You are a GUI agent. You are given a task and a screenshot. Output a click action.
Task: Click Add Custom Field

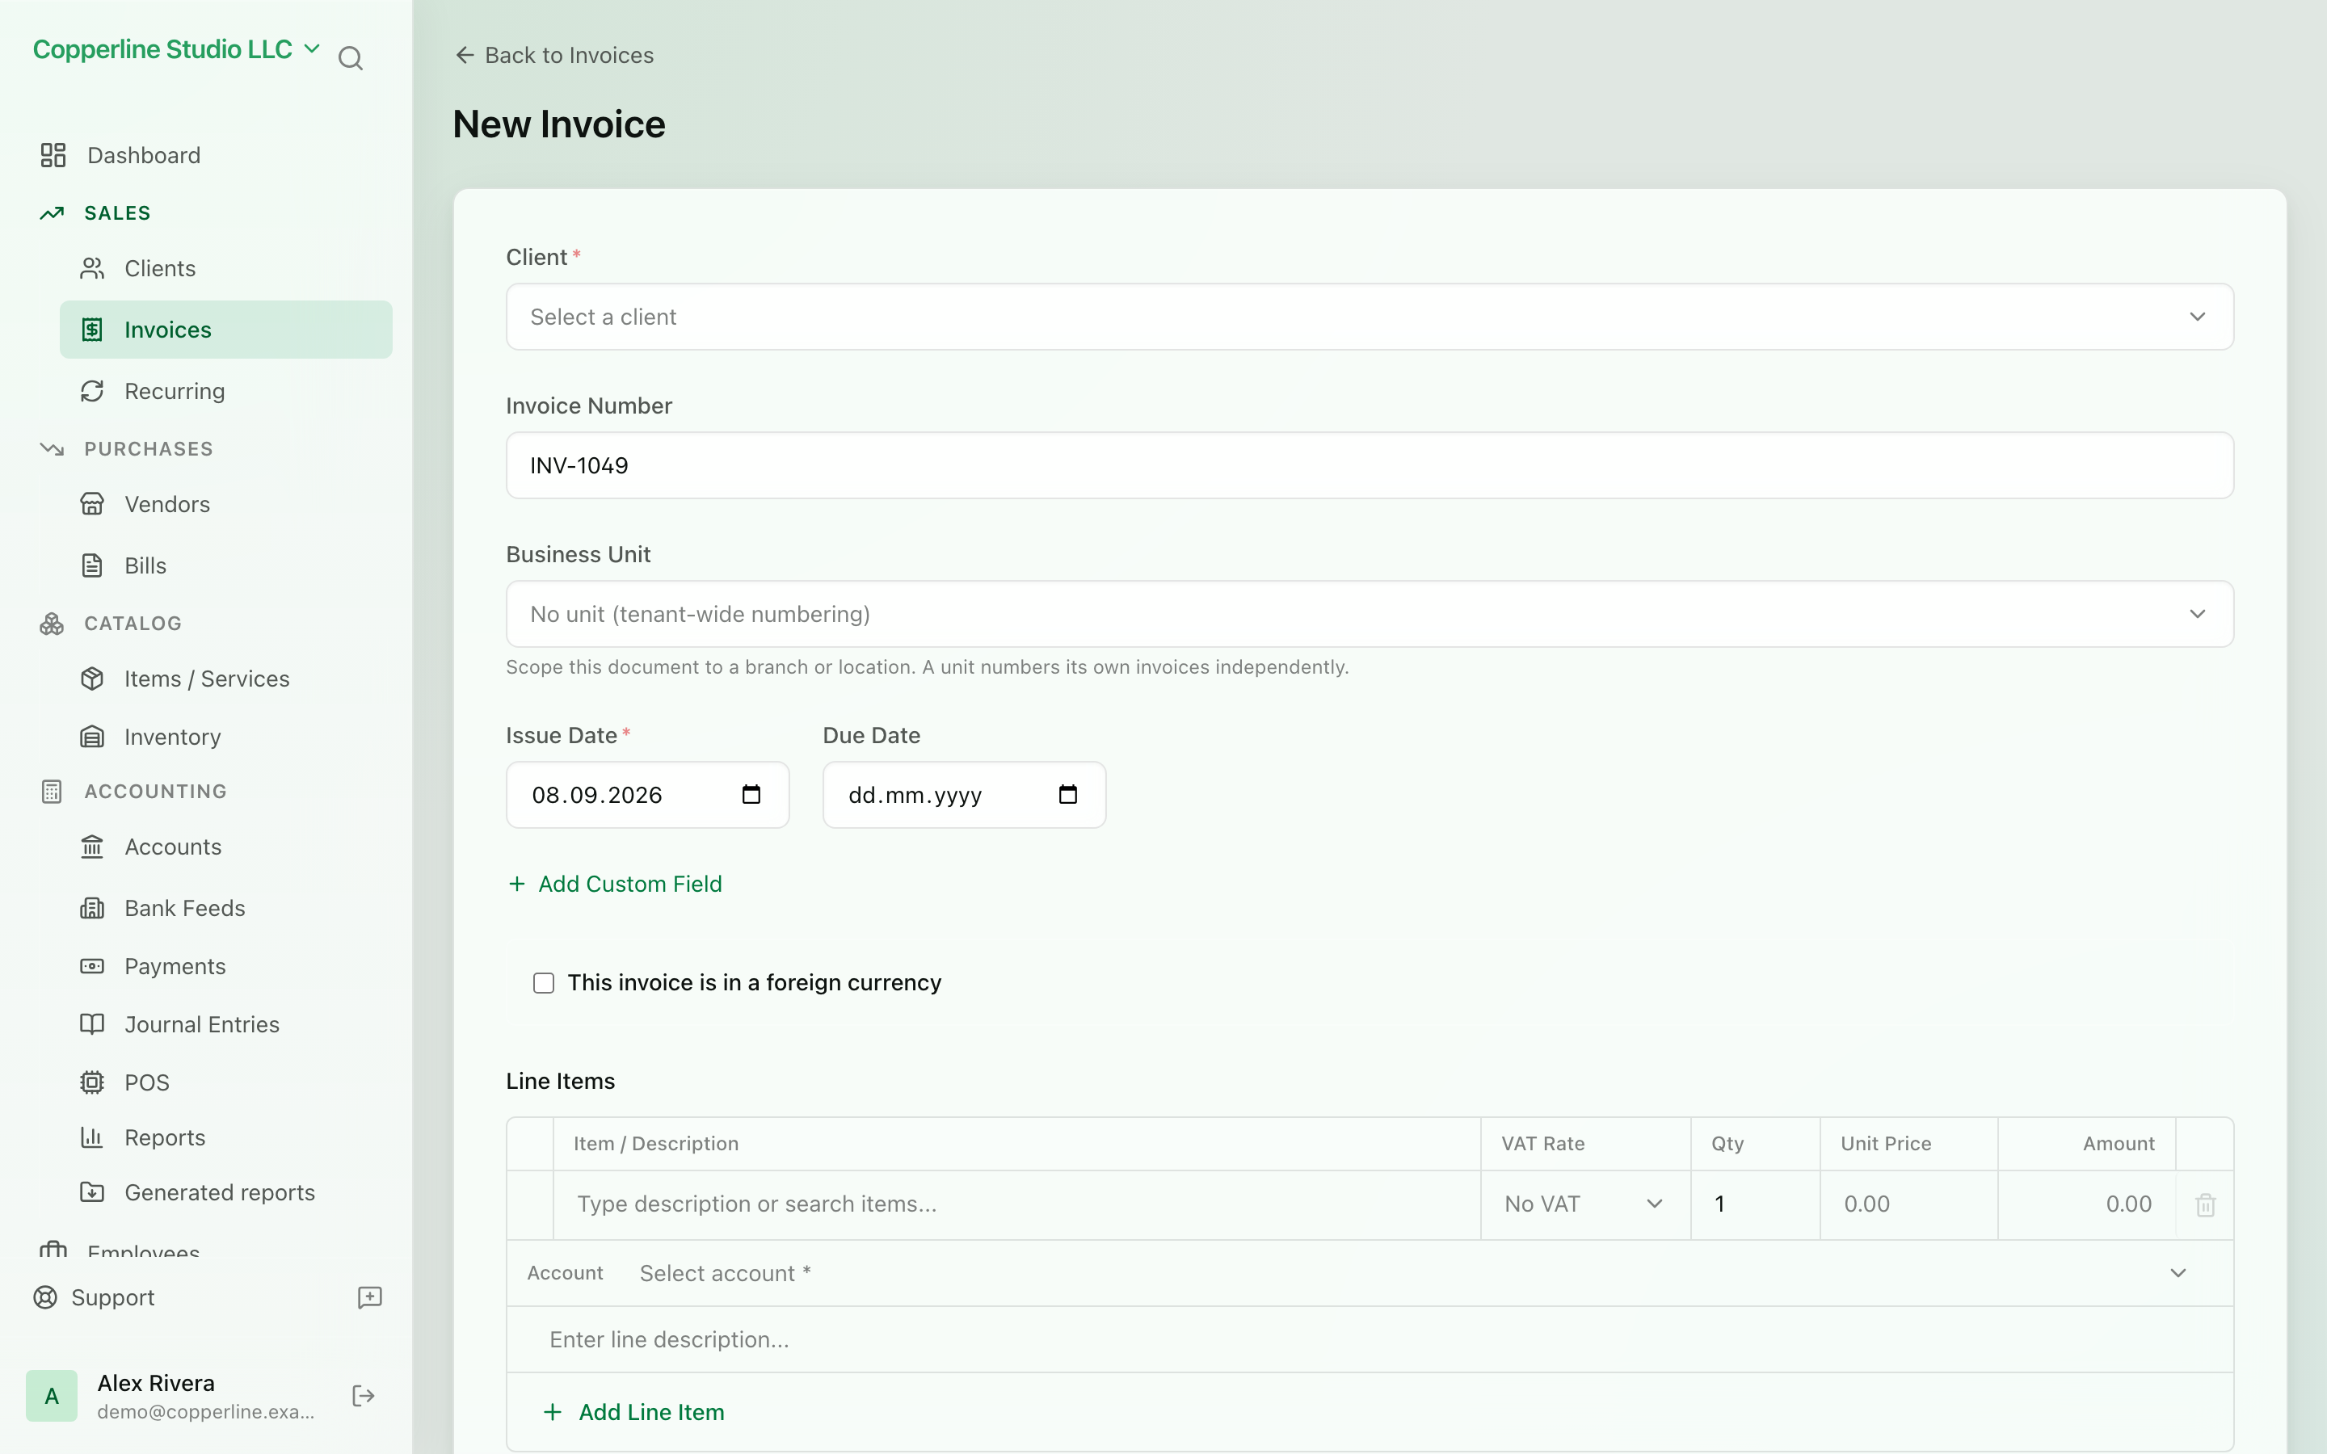pyautogui.click(x=614, y=884)
